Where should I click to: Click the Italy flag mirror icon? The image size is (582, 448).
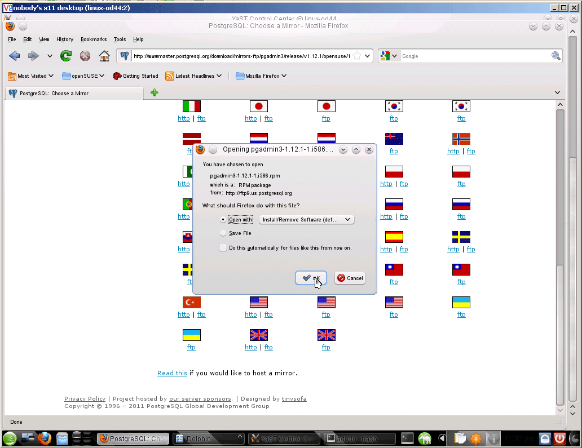192,107
